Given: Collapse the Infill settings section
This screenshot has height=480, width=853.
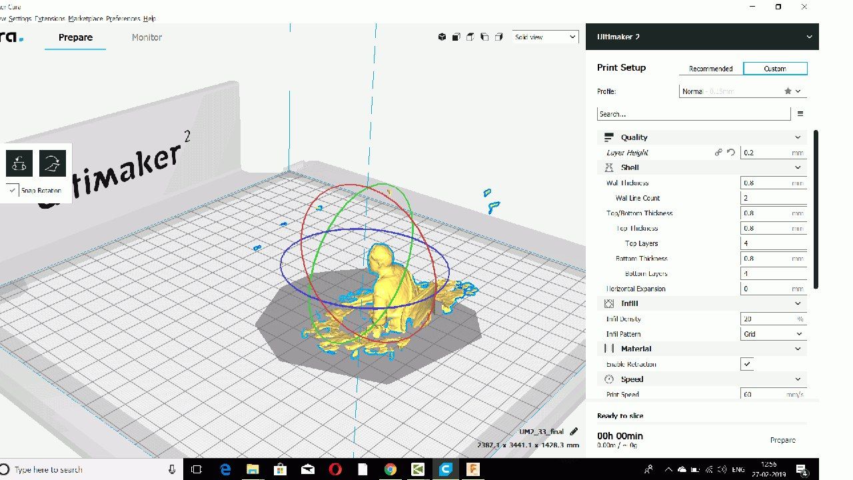Looking at the screenshot, I should (798, 303).
